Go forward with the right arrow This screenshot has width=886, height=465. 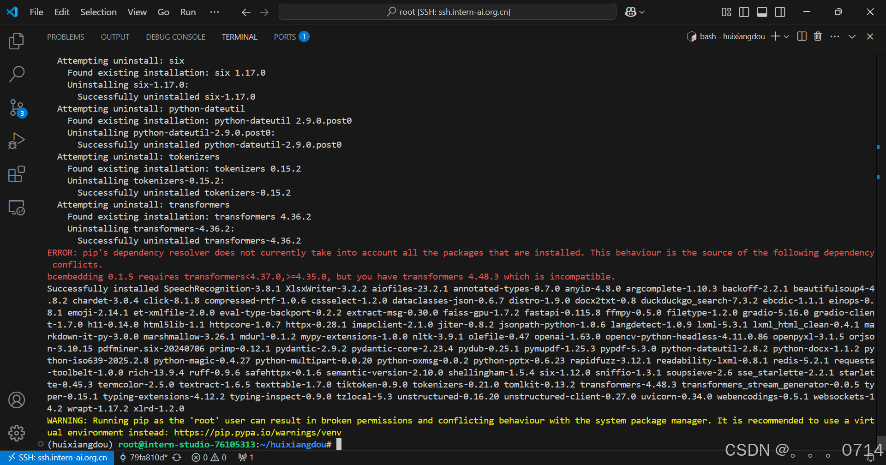point(264,12)
